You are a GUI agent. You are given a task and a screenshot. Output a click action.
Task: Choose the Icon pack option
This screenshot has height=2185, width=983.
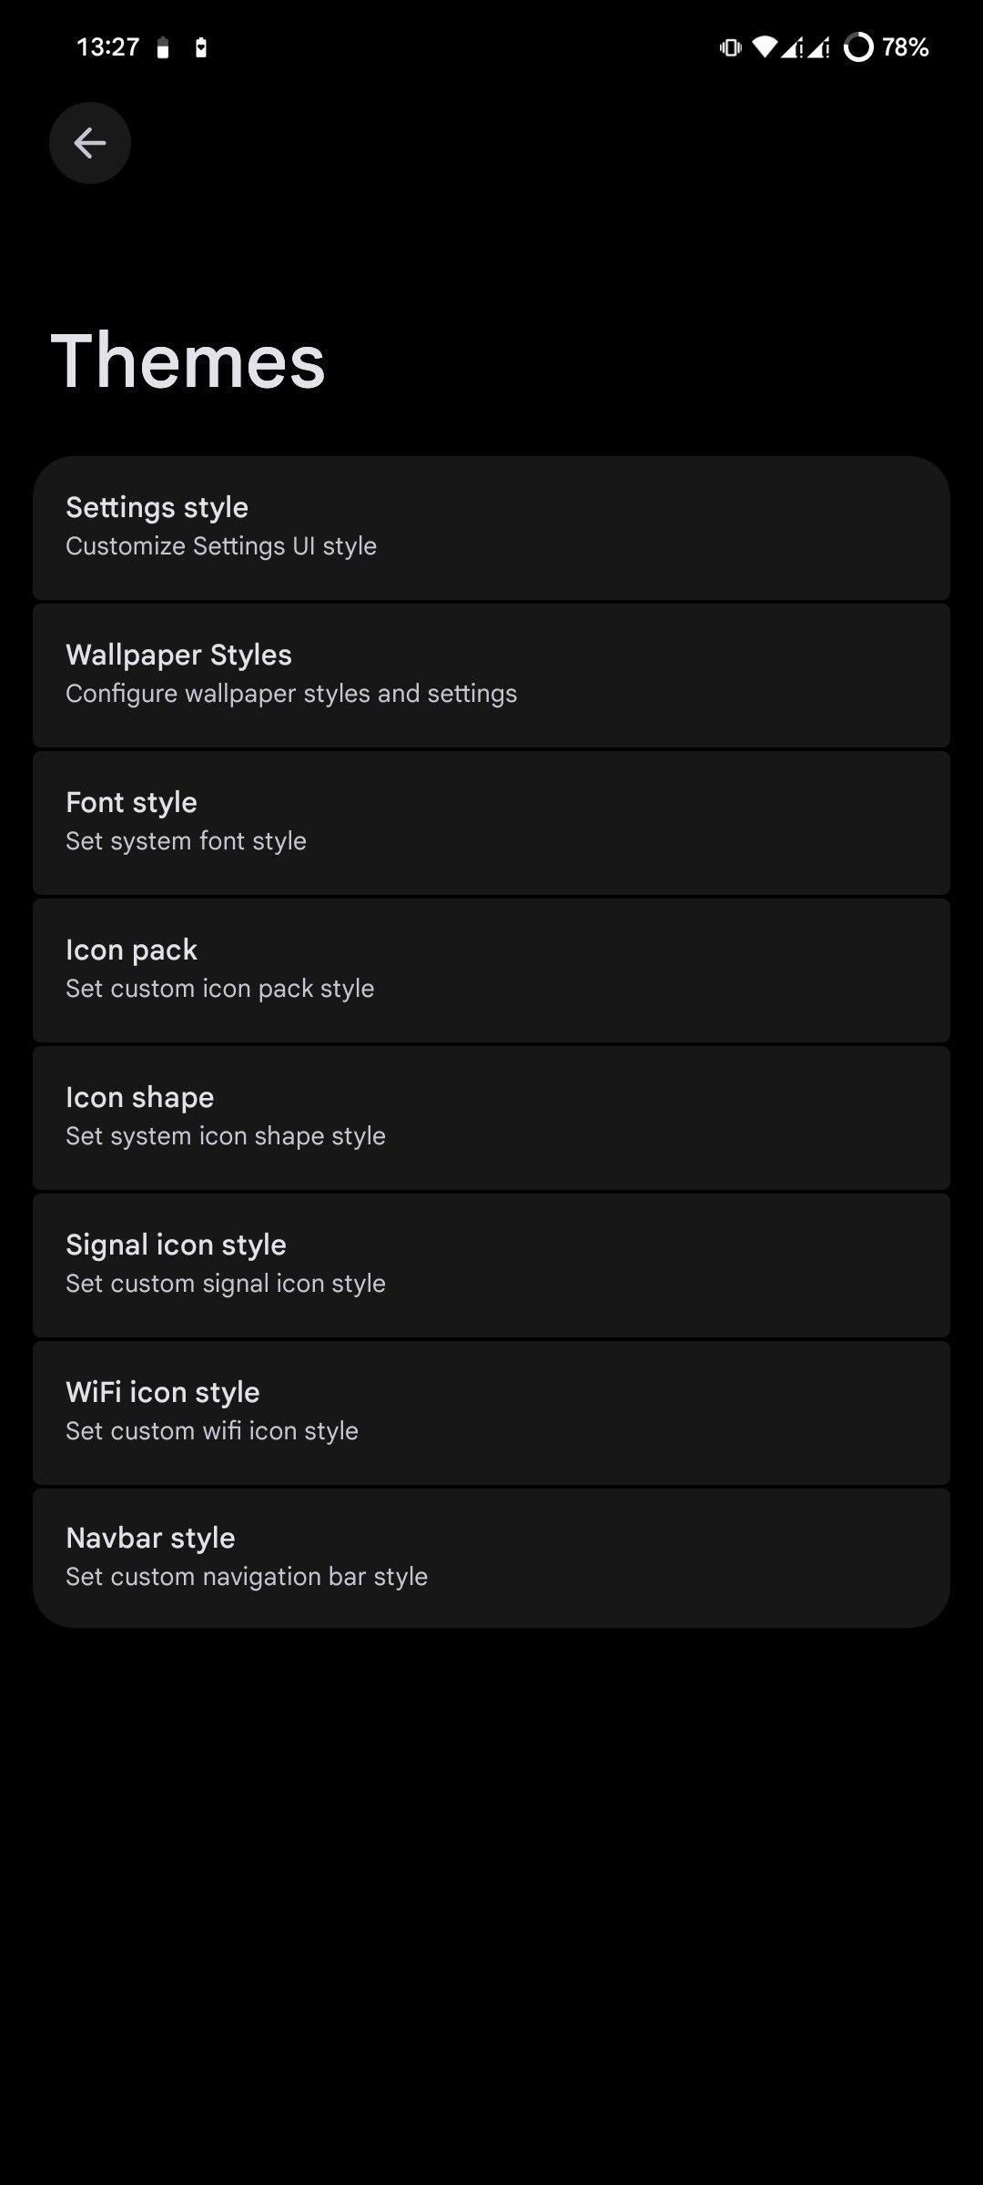point(491,970)
